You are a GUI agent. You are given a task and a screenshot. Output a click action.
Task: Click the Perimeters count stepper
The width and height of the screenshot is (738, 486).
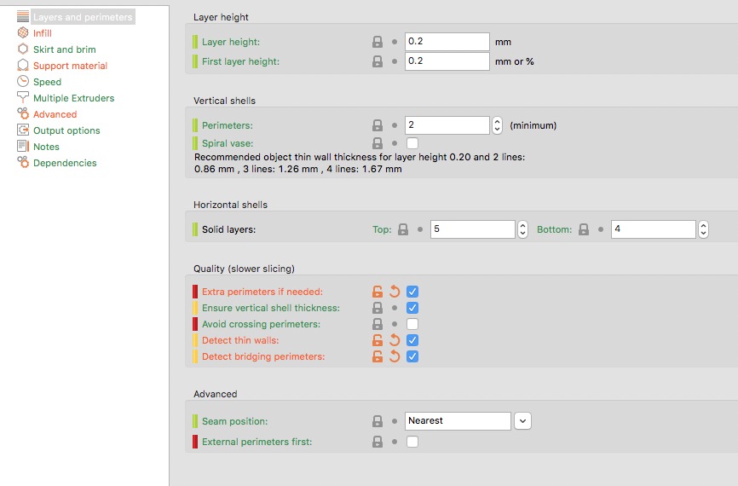(x=498, y=125)
